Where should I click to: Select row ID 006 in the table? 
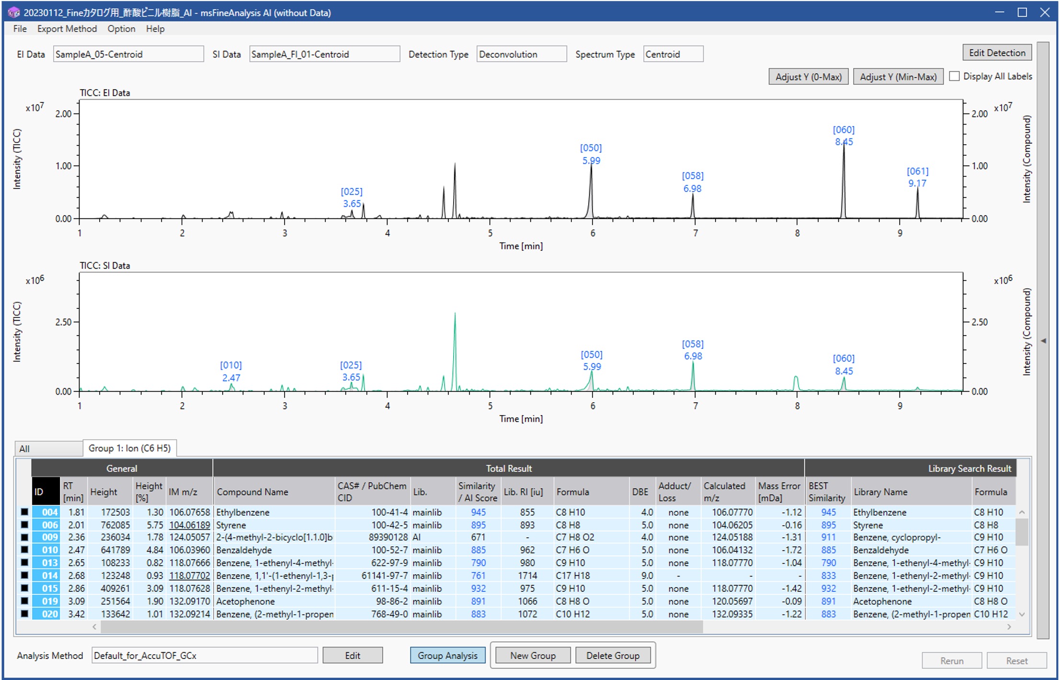(46, 525)
